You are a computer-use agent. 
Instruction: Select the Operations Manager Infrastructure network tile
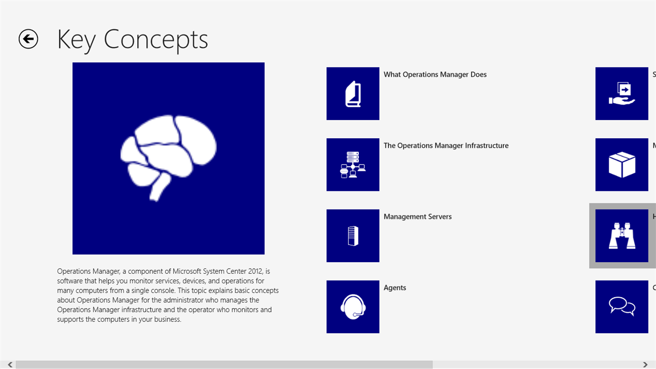click(353, 164)
